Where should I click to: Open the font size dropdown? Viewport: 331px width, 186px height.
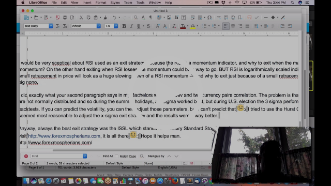click(x=116, y=26)
